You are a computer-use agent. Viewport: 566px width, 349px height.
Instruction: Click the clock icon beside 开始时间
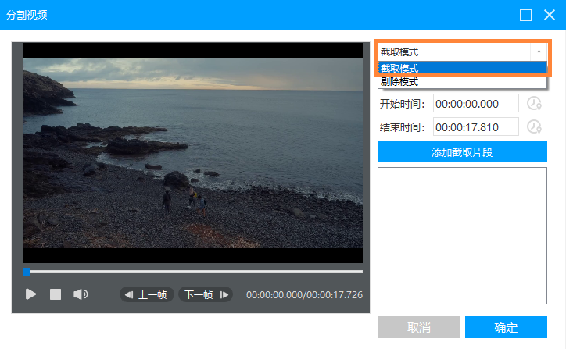pyautogui.click(x=534, y=104)
